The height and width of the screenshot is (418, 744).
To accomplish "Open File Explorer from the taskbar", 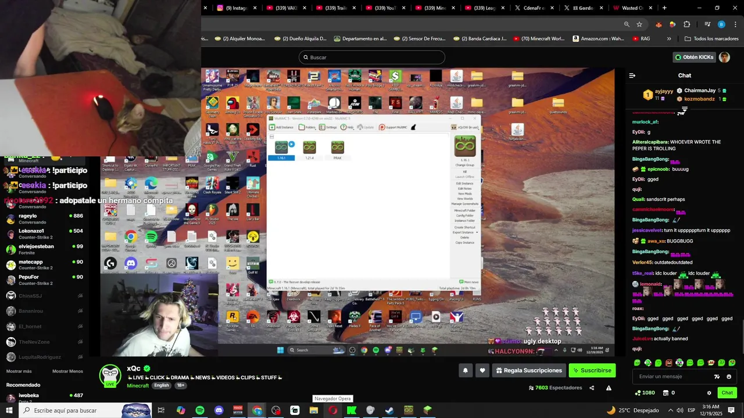I will pos(314,410).
